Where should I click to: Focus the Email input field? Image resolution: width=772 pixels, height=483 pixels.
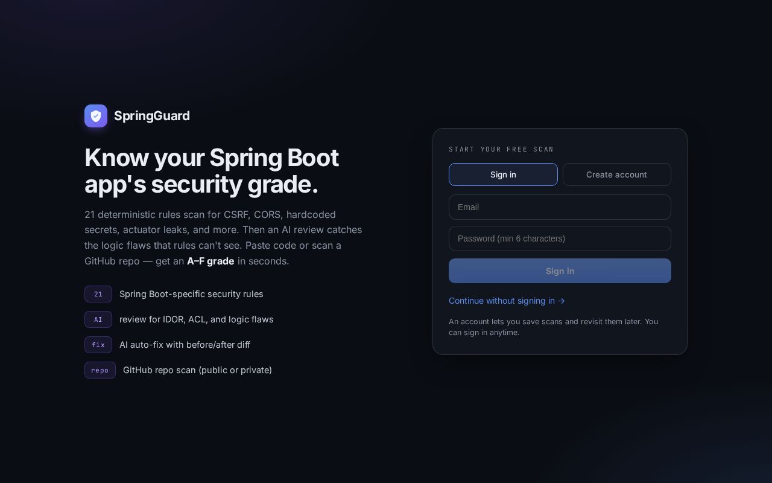(x=560, y=207)
